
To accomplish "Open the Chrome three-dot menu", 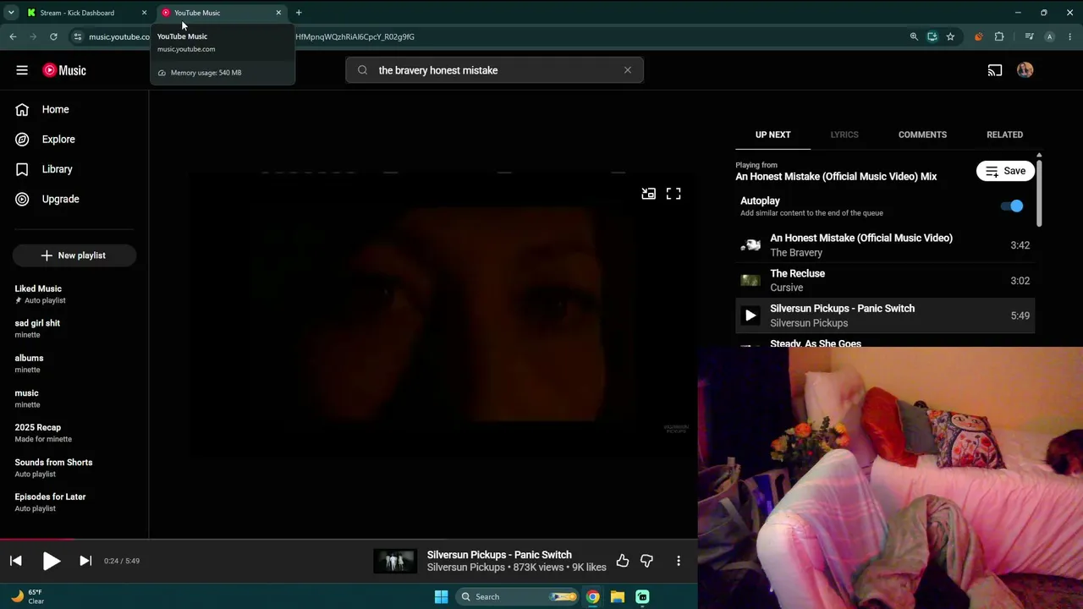I will tap(1070, 36).
